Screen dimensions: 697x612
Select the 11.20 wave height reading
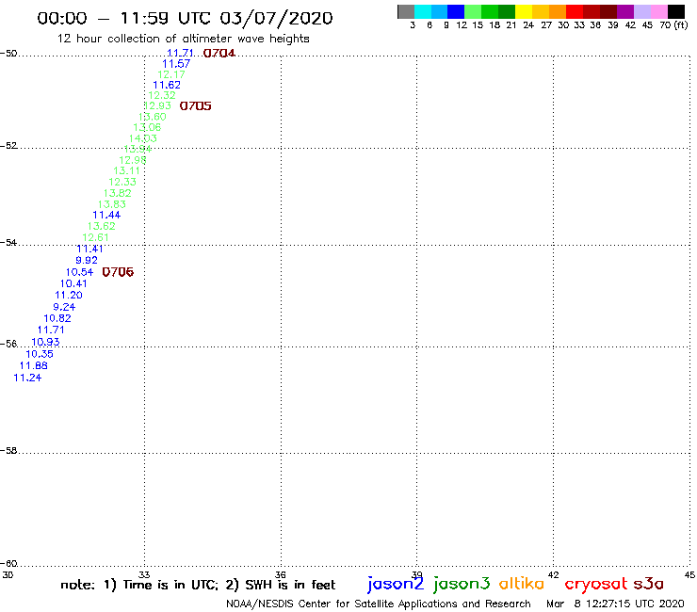pos(69,295)
